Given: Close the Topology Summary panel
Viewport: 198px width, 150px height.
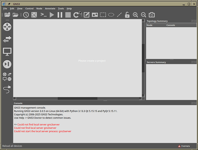Looking at the screenshot, I should click(195, 21).
